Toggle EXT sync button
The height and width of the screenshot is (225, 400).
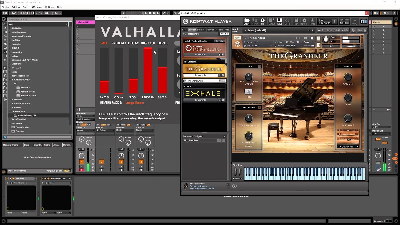[5, 13]
